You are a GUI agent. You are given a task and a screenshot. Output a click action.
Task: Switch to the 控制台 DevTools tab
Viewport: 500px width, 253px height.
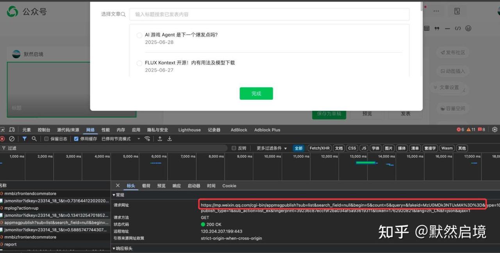pos(44,130)
